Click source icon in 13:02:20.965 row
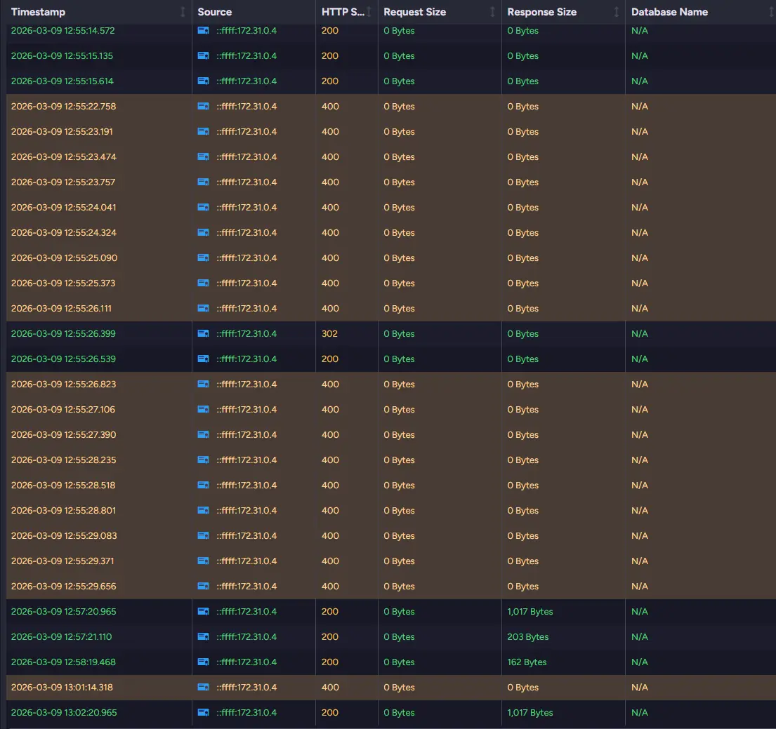 204,713
